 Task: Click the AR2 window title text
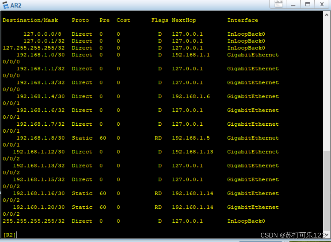point(16,5)
